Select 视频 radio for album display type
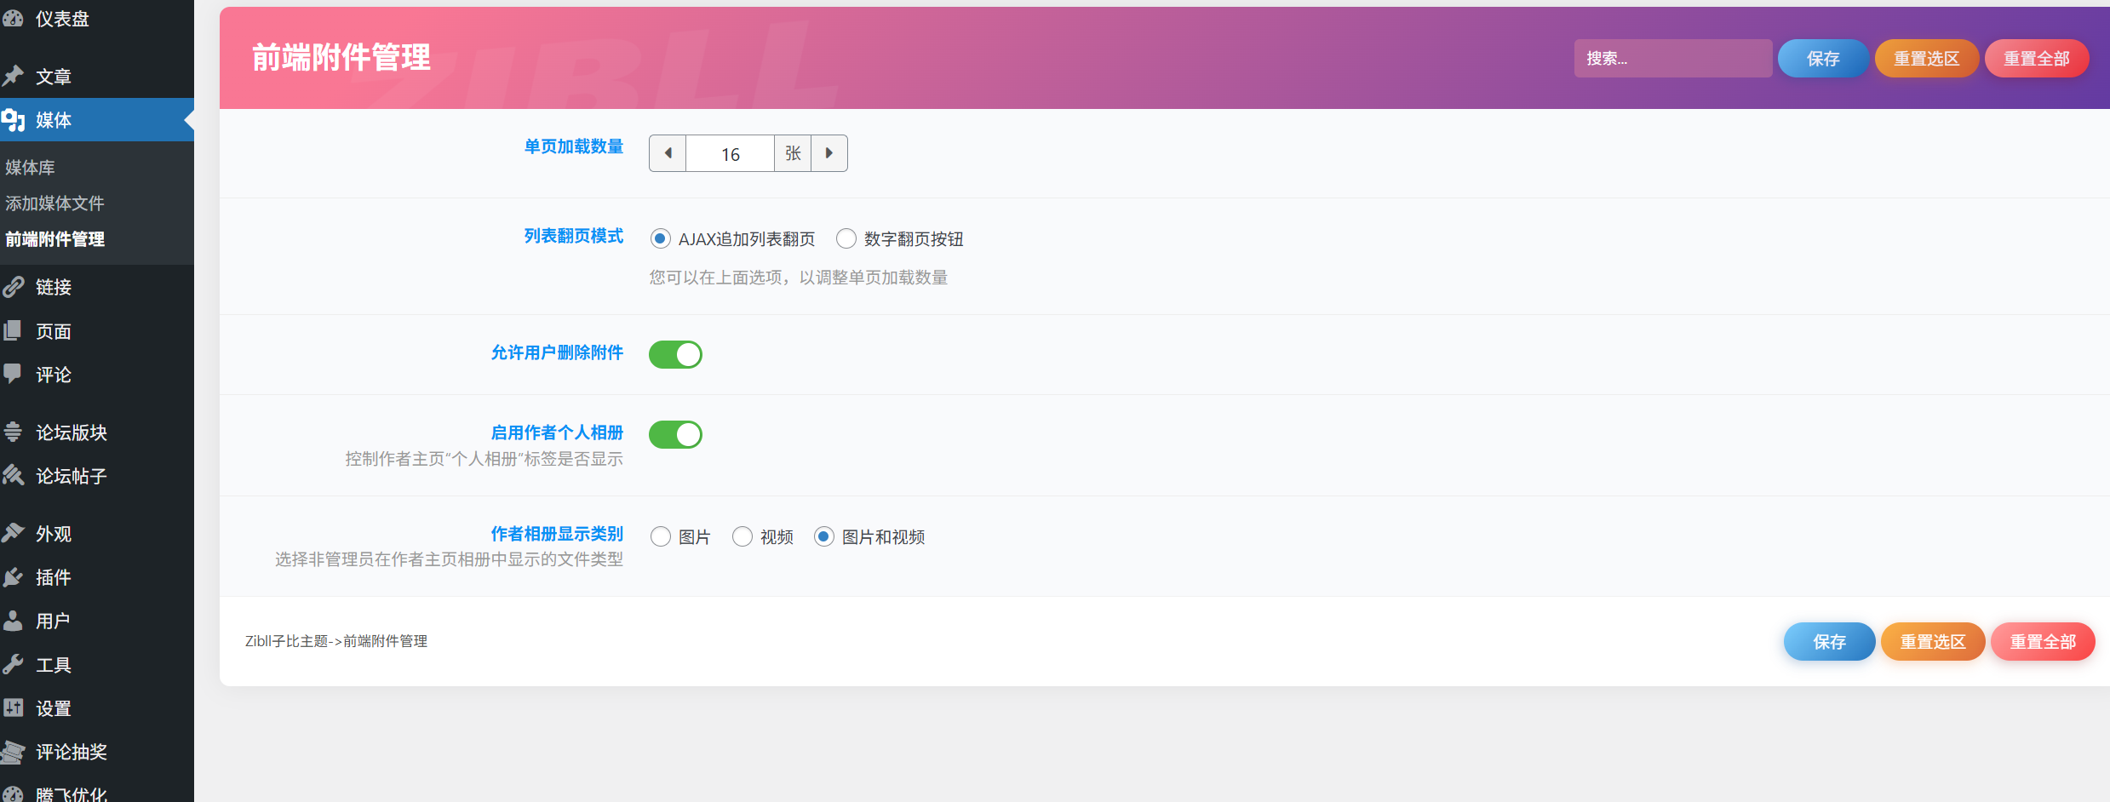This screenshot has height=802, width=2110. 742,536
